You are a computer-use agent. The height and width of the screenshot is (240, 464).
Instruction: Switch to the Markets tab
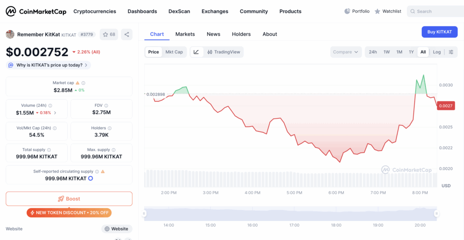click(185, 34)
